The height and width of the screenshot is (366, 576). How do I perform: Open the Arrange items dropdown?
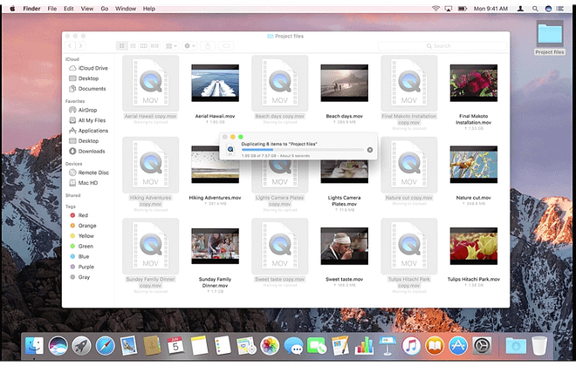pyautogui.click(x=170, y=45)
